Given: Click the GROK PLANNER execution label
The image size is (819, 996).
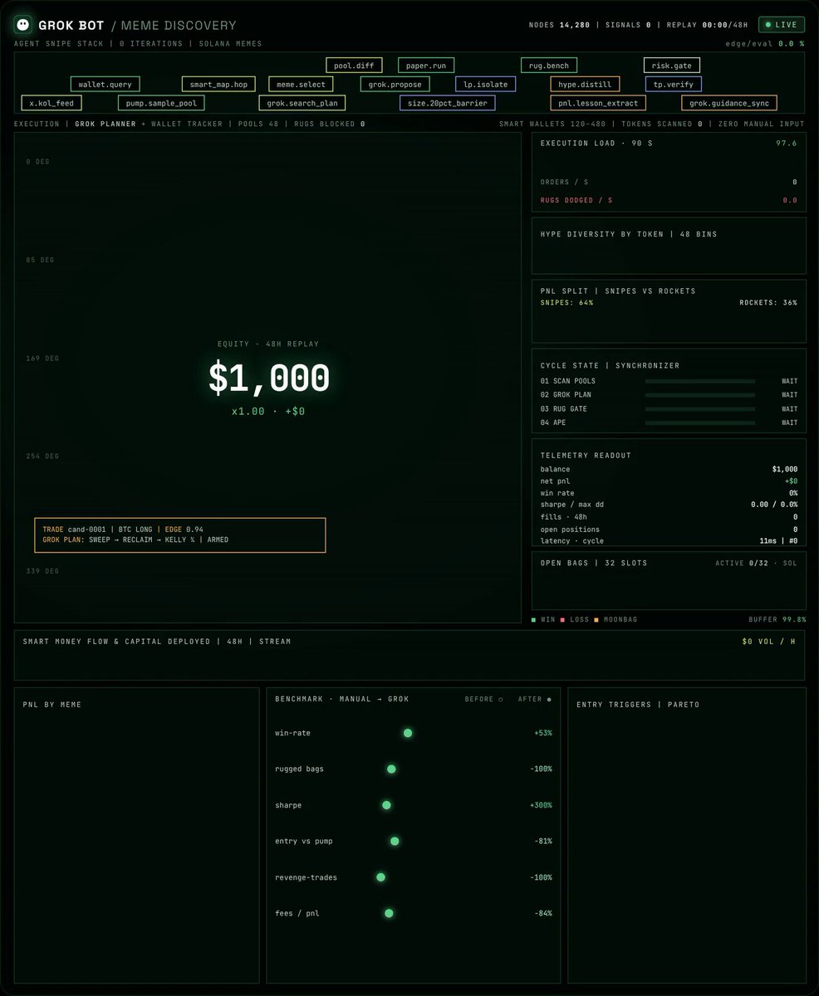Looking at the screenshot, I should tap(105, 124).
